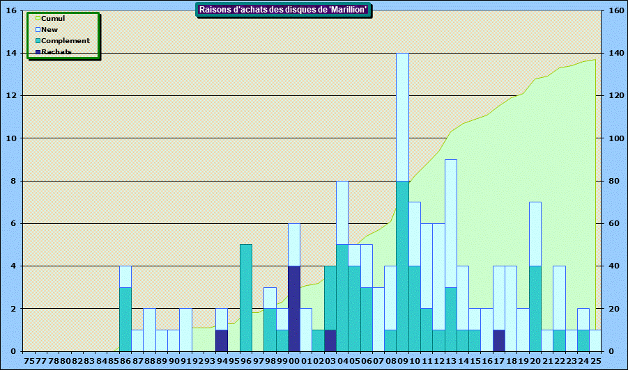Click the Rachats segment of the year 17 bar

(x=499, y=340)
